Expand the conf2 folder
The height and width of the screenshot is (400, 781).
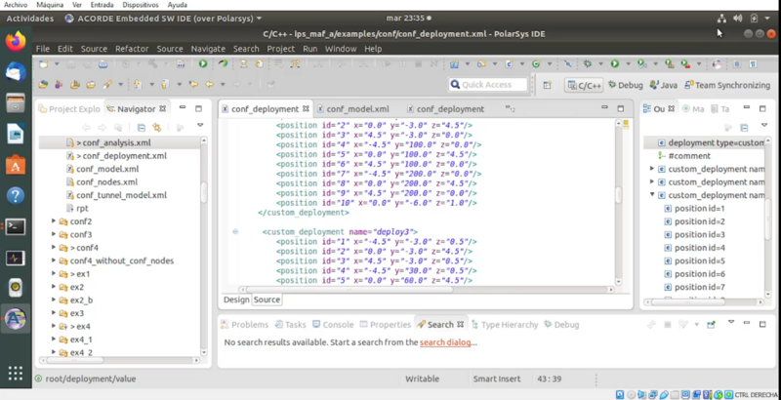tap(54, 220)
